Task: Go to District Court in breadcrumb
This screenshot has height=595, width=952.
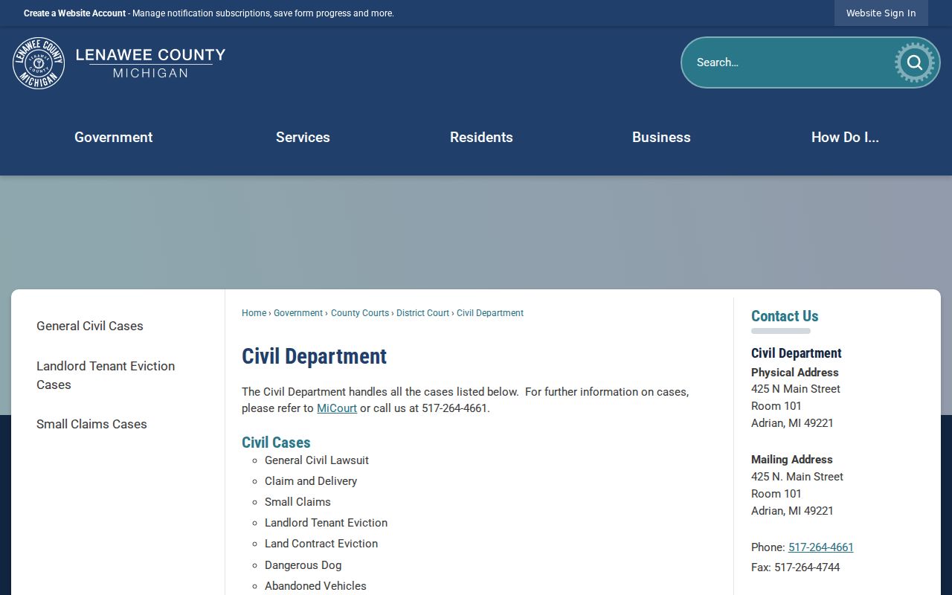Action: [422, 313]
